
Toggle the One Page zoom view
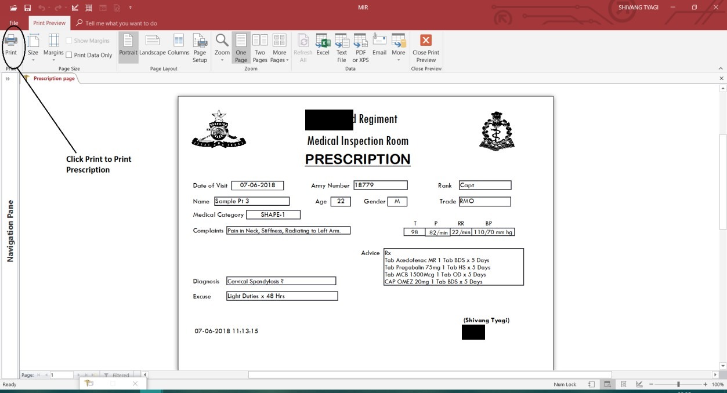[241, 48]
